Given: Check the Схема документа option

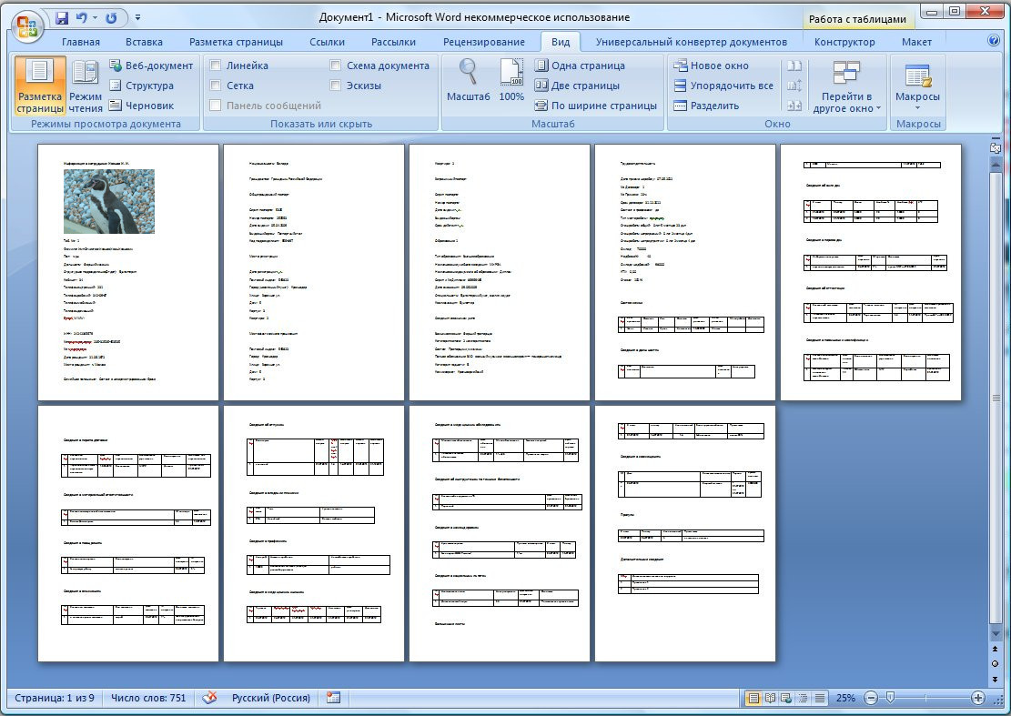Looking at the screenshot, I should [x=336, y=66].
